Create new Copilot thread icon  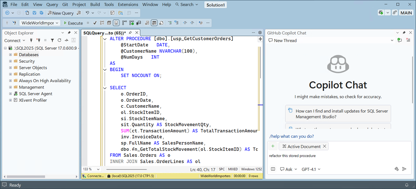[399, 40]
